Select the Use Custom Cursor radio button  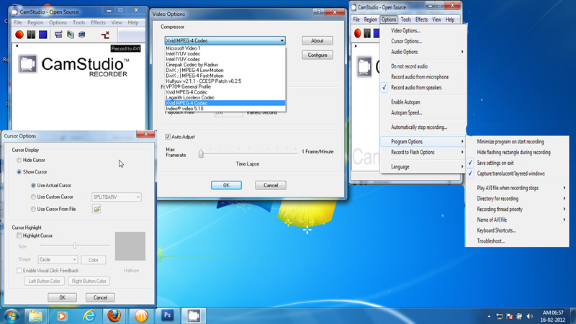[33, 197]
